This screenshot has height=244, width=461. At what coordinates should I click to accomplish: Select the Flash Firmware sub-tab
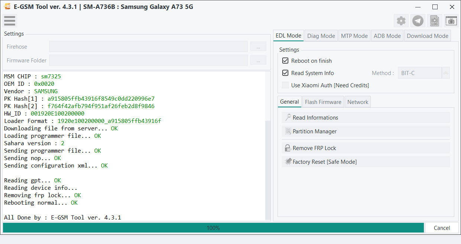(323, 102)
